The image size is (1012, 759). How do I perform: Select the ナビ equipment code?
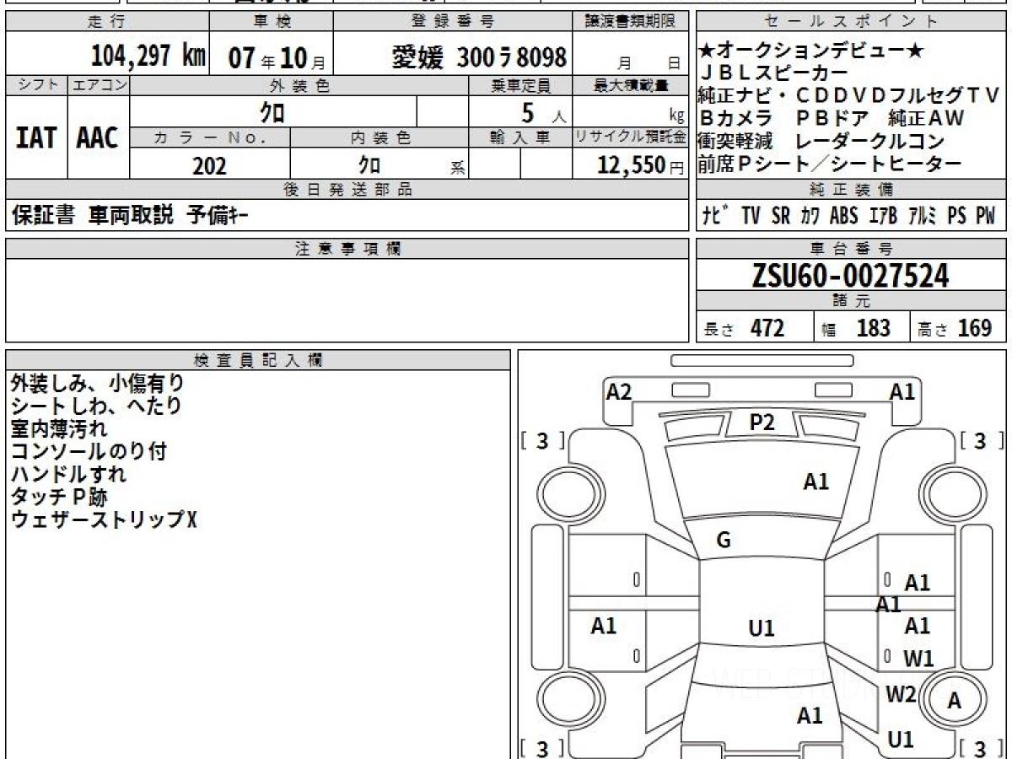717,216
